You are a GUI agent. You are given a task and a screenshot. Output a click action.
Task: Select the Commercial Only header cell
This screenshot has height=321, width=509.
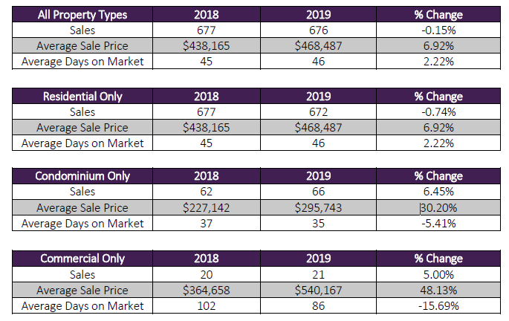tap(82, 259)
